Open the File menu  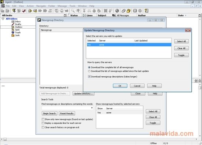[8, 6]
